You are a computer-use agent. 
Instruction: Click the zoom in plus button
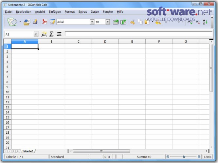[199, 157]
